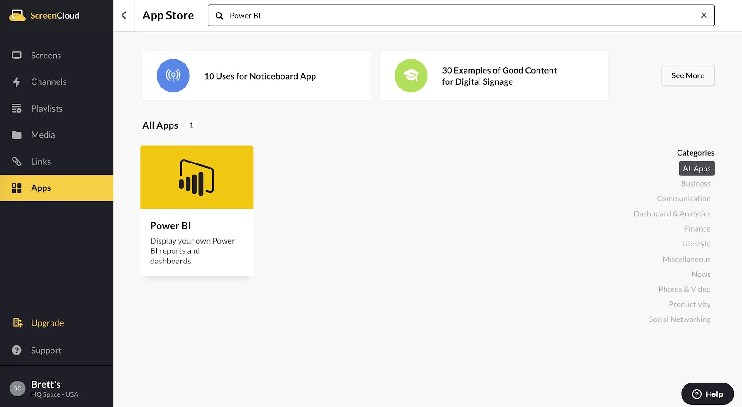This screenshot has width=742, height=407.
Task: Open 30 Examples of Good Content article
Action: click(x=494, y=75)
